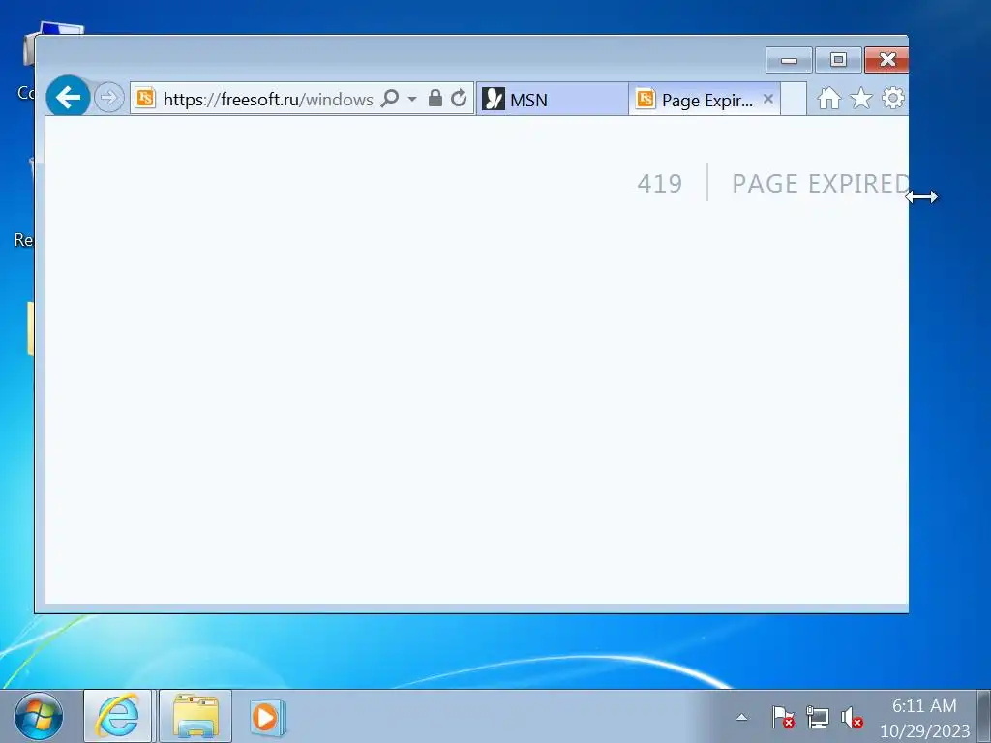The image size is (991, 743).
Task: Go to home page via house icon
Action: (828, 99)
